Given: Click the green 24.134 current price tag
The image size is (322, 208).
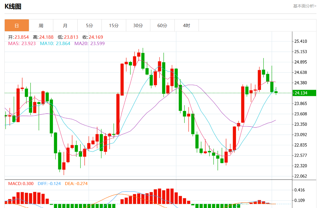Looking at the screenshot, I should point(304,93).
